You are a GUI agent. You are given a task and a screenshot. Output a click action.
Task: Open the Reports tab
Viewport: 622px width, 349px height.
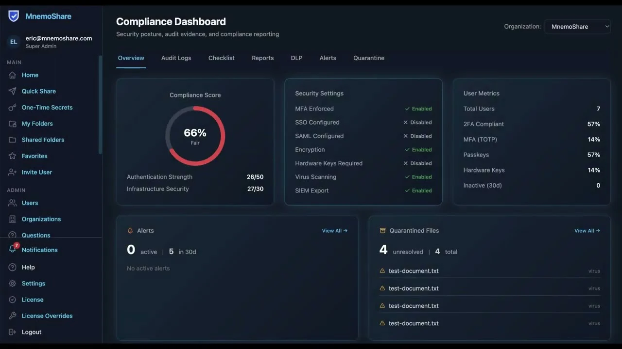coord(263,58)
